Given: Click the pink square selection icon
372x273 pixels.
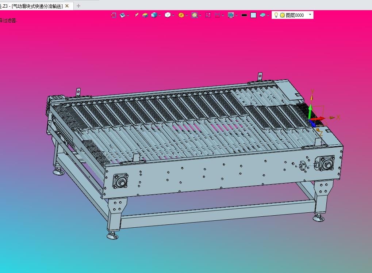Looking at the screenshot, I should [208, 15].
